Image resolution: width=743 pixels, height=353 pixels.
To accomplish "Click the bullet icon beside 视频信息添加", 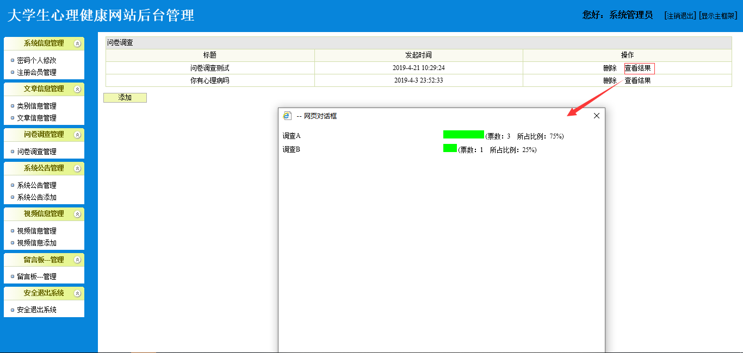I will [13, 243].
